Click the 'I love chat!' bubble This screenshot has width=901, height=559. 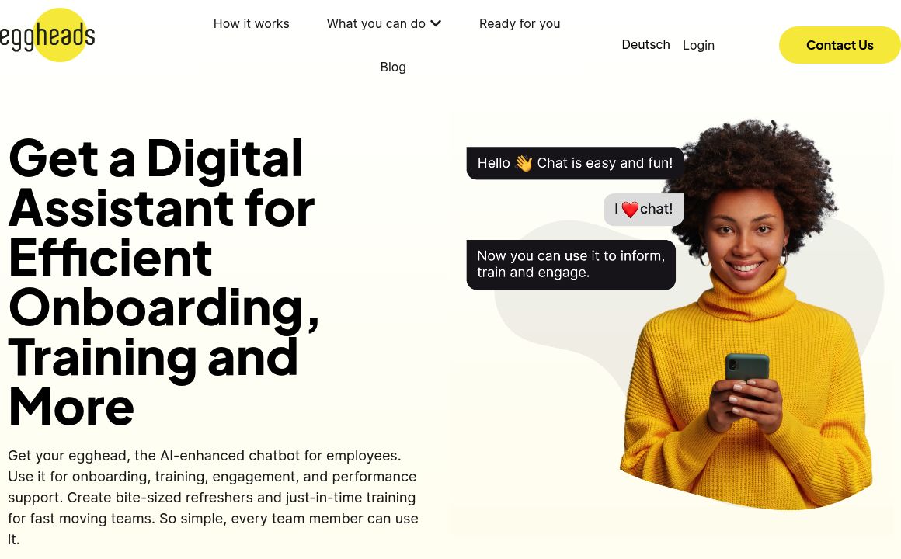tap(644, 209)
